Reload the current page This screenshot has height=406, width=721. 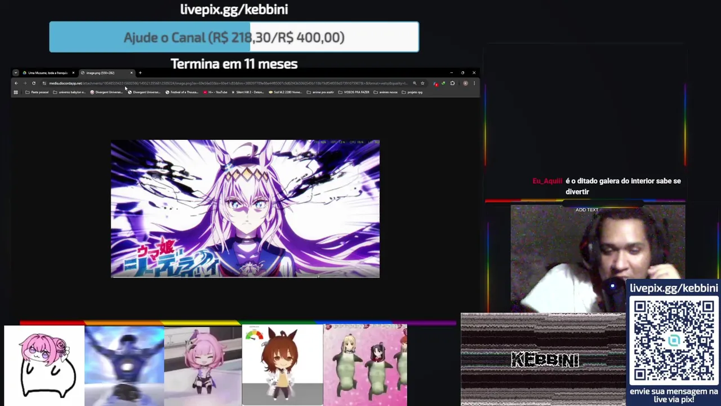34,83
